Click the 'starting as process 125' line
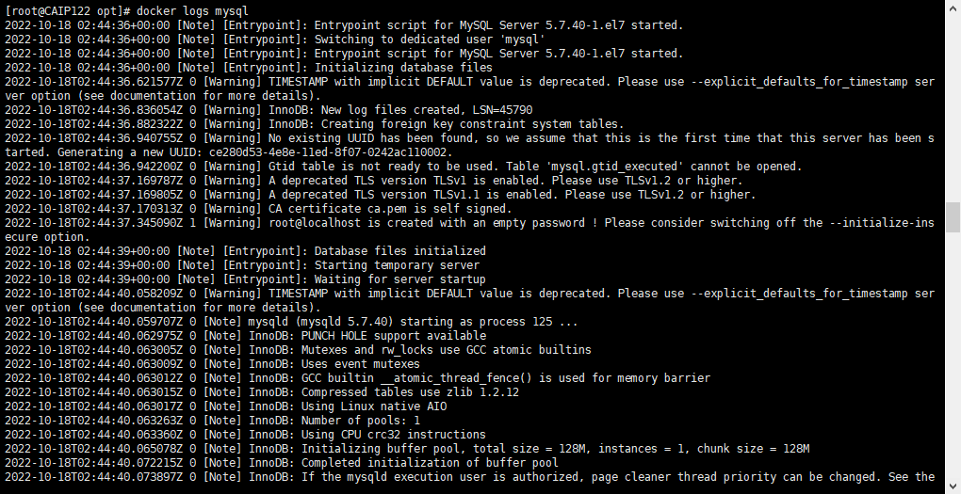Screen dimensions: 961x494 pyautogui.click(x=291, y=322)
